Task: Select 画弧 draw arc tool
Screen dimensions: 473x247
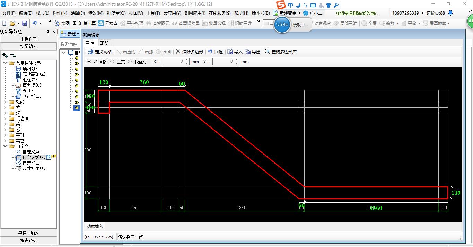Action: [146, 52]
